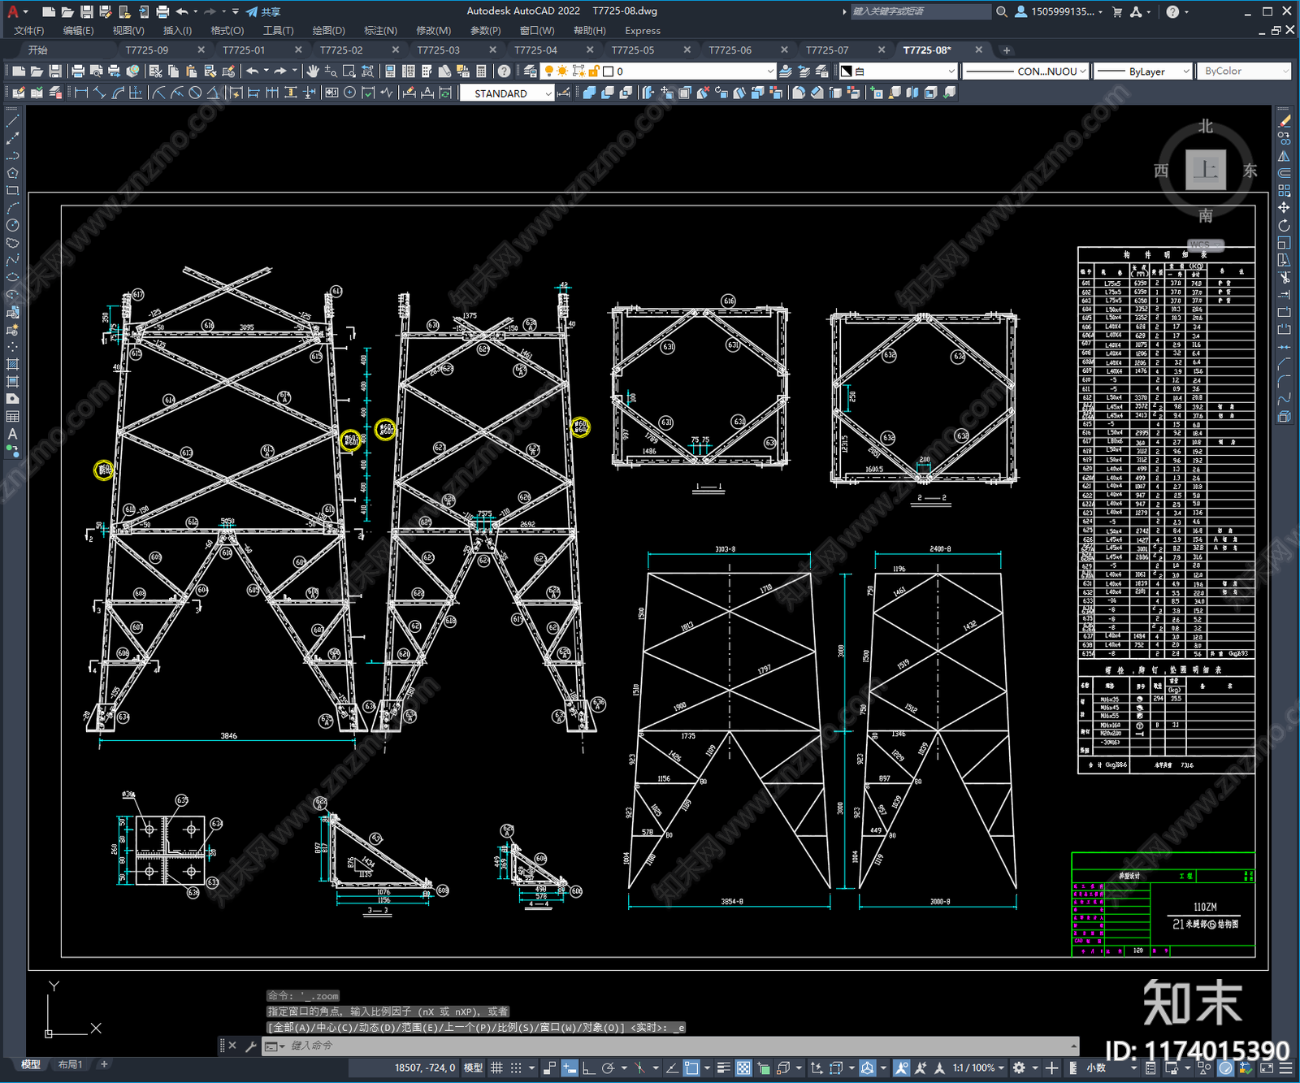Viewport: 1300px width, 1083px height.
Task: Open the STANDARD dimension style dropdown
Action: (x=507, y=93)
